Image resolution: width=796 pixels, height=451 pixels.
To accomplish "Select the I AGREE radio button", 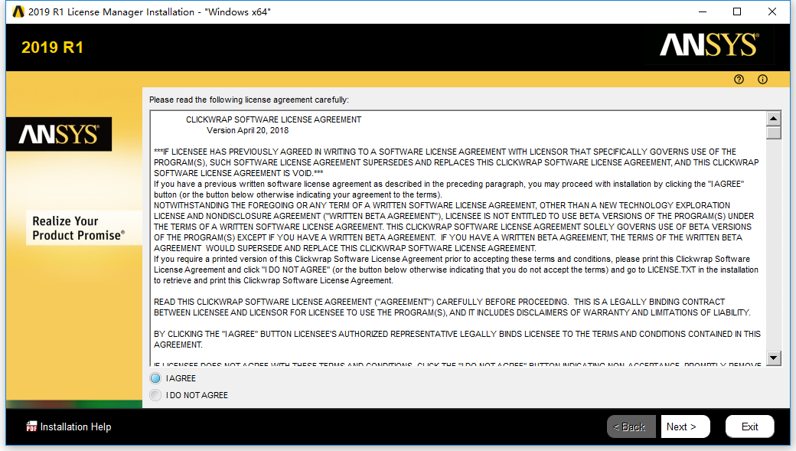I will pos(156,378).
